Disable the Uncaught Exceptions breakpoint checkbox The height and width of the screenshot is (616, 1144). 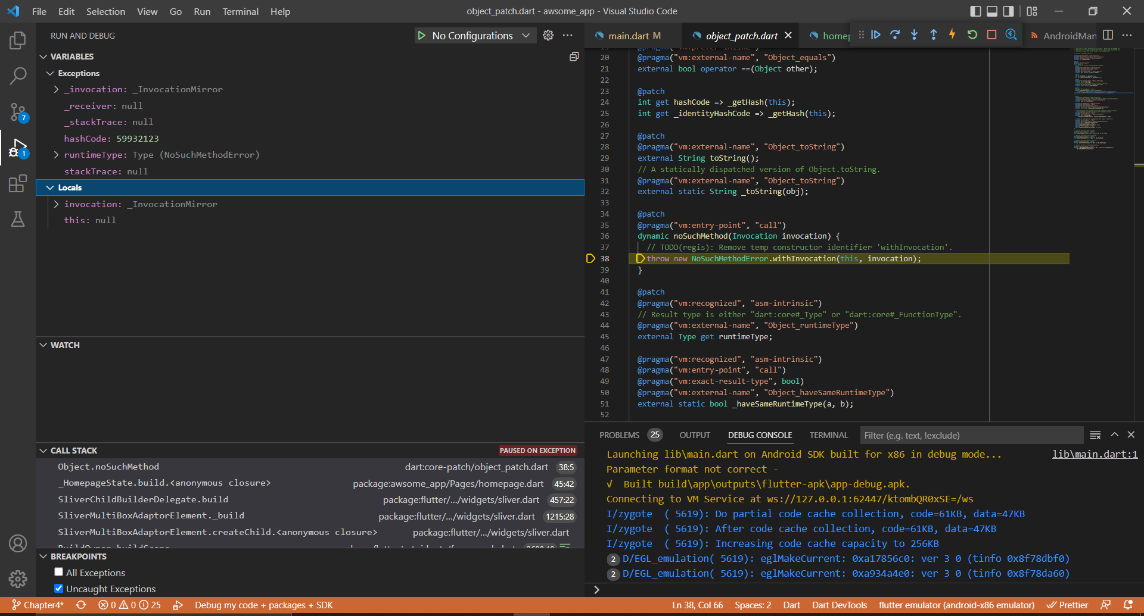(x=58, y=589)
